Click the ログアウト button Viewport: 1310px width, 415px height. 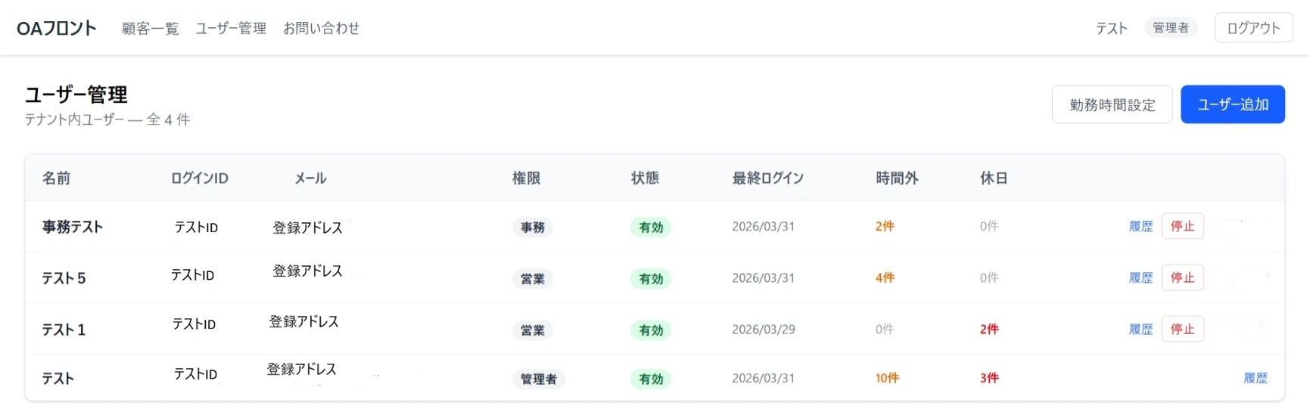[x=1252, y=29]
